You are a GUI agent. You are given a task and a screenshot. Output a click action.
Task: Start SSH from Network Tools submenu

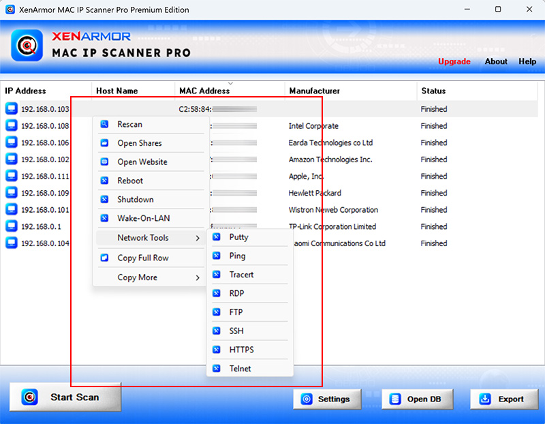coord(250,331)
